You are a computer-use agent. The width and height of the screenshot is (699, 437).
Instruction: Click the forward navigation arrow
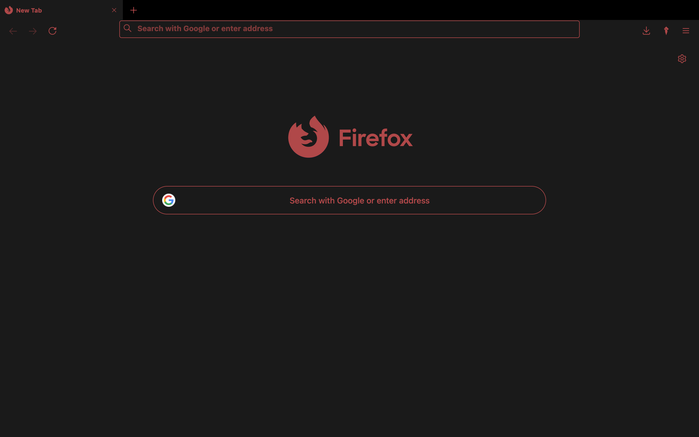tap(33, 31)
